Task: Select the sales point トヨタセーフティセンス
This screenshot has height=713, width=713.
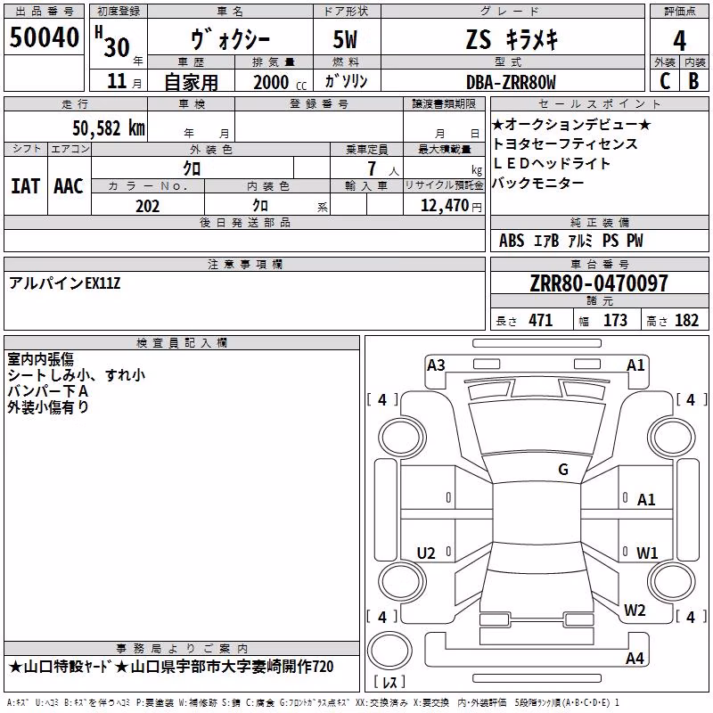Action: point(565,143)
